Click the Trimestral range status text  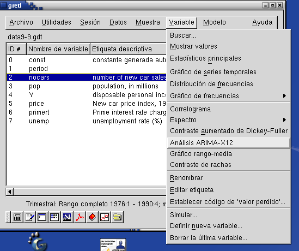pyautogui.click(x=96, y=204)
